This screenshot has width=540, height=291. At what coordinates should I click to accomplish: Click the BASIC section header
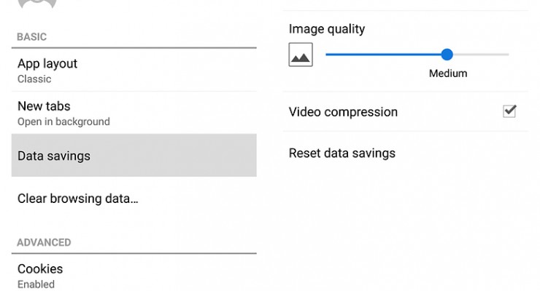point(32,36)
